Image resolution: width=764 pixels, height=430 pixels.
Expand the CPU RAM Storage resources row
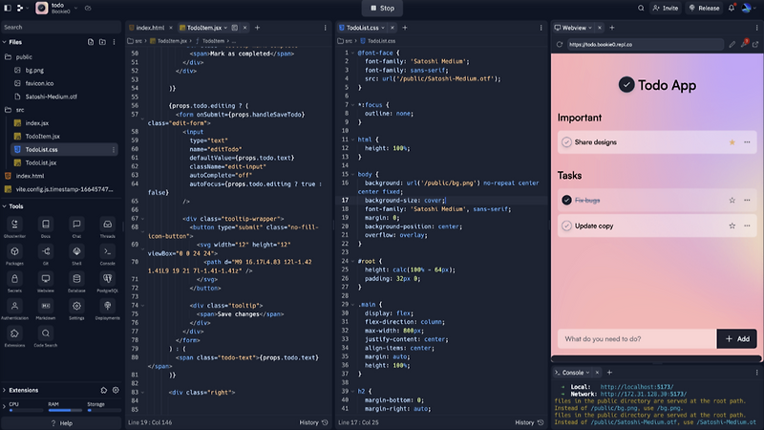[5, 406]
